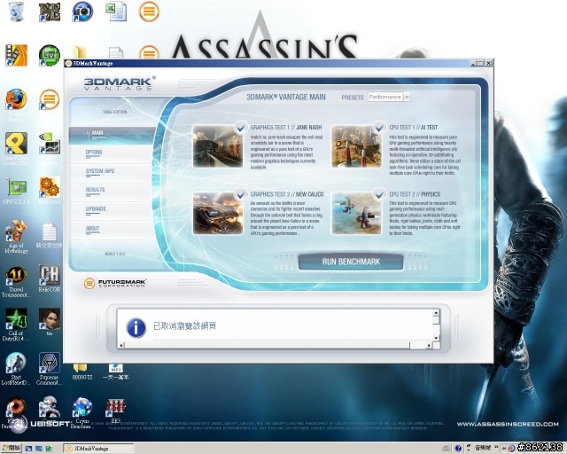Click 3DMarkVantage taskbar button
Screen dimensions: 567x454
pyautogui.click(x=98, y=448)
